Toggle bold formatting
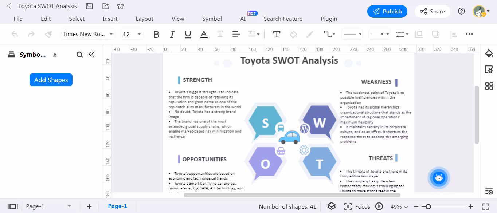This screenshot has width=497, height=213. tap(156, 35)
